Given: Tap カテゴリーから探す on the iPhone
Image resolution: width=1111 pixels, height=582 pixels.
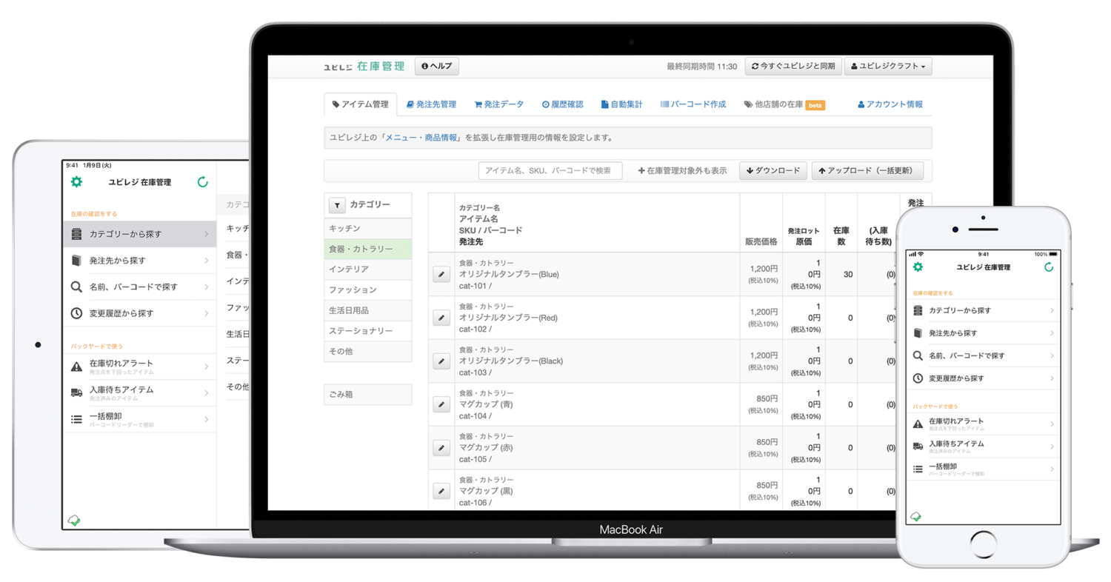Looking at the screenshot, I should point(983,310).
